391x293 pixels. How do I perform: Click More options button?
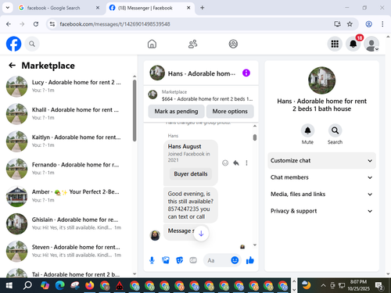pos(230,111)
